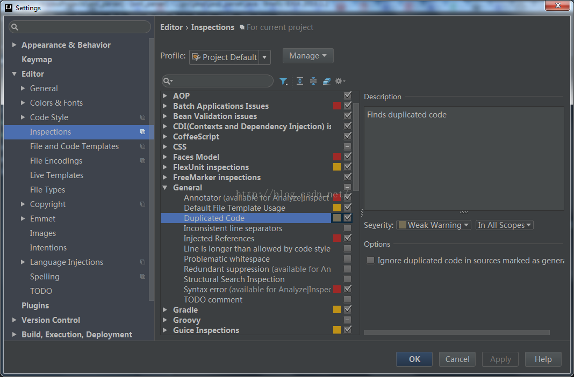Viewport: 574px width, 377px height.
Task: Open the Manage profiles button
Action: pos(308,56)
